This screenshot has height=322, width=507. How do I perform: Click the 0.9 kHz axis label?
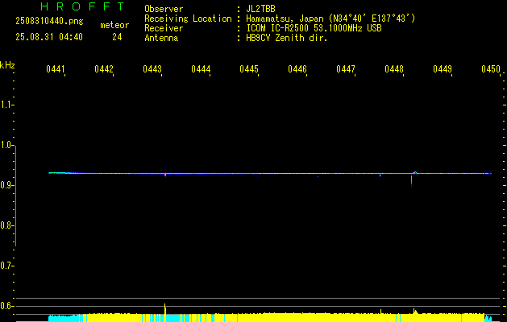pos(6,185)
